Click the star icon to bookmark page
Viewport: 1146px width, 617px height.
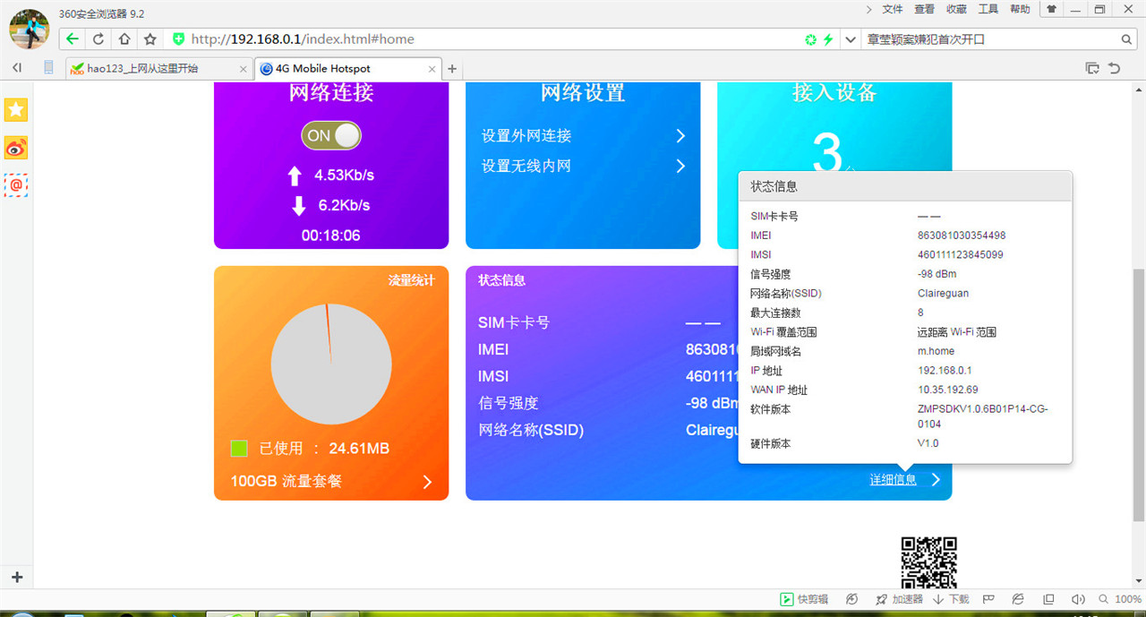(x=150, y=39)
